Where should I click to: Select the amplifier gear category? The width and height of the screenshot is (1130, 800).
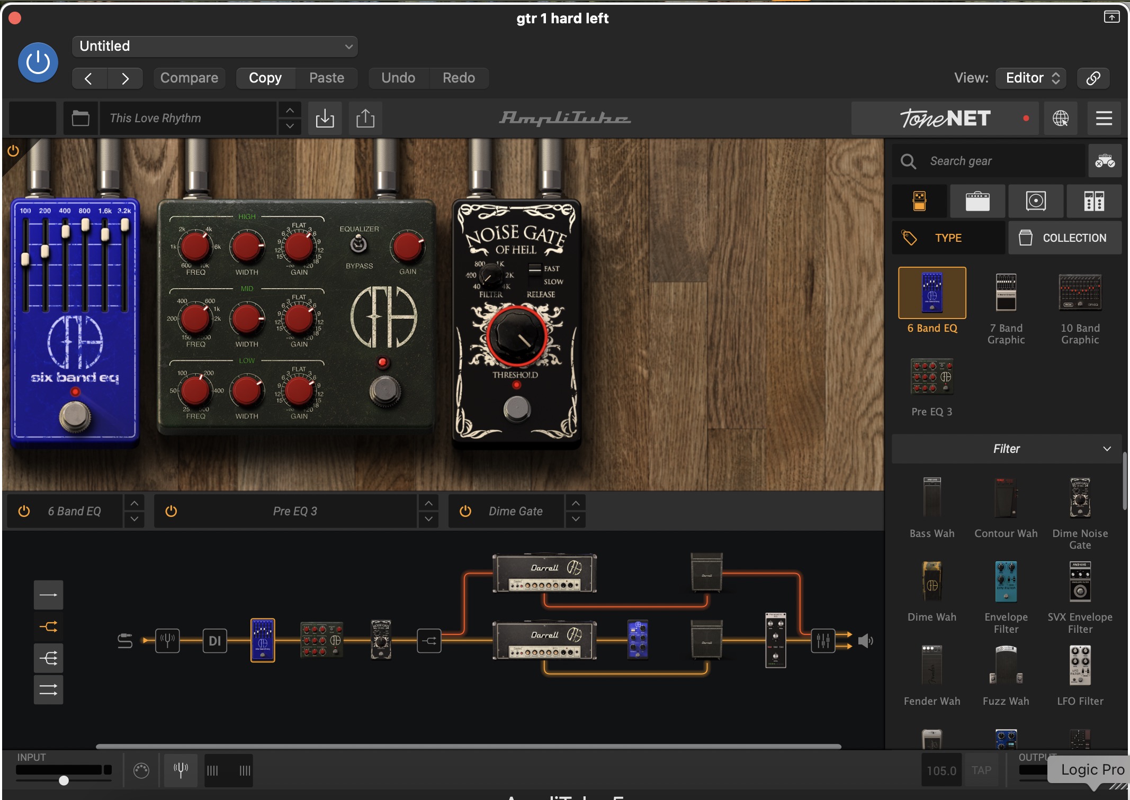pos(977,201)
